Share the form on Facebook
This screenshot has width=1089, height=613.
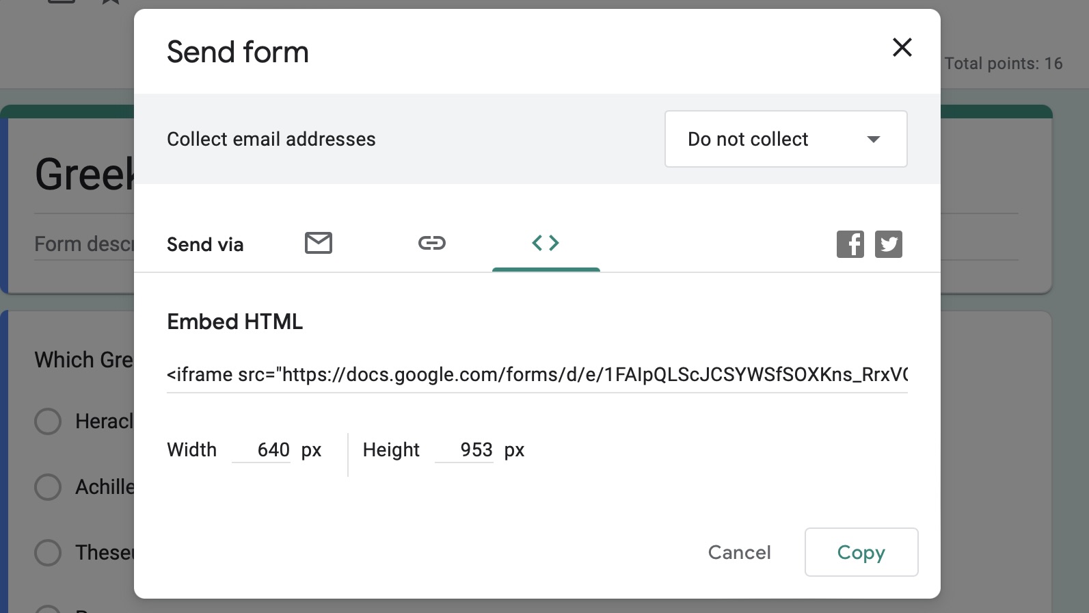click(850, 244)
